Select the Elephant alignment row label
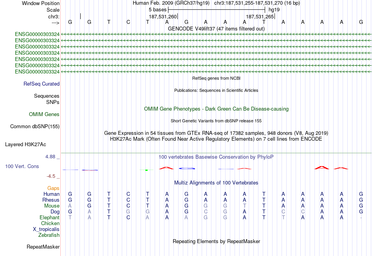This screenshot has width=372, height=256. pos(49,217)
